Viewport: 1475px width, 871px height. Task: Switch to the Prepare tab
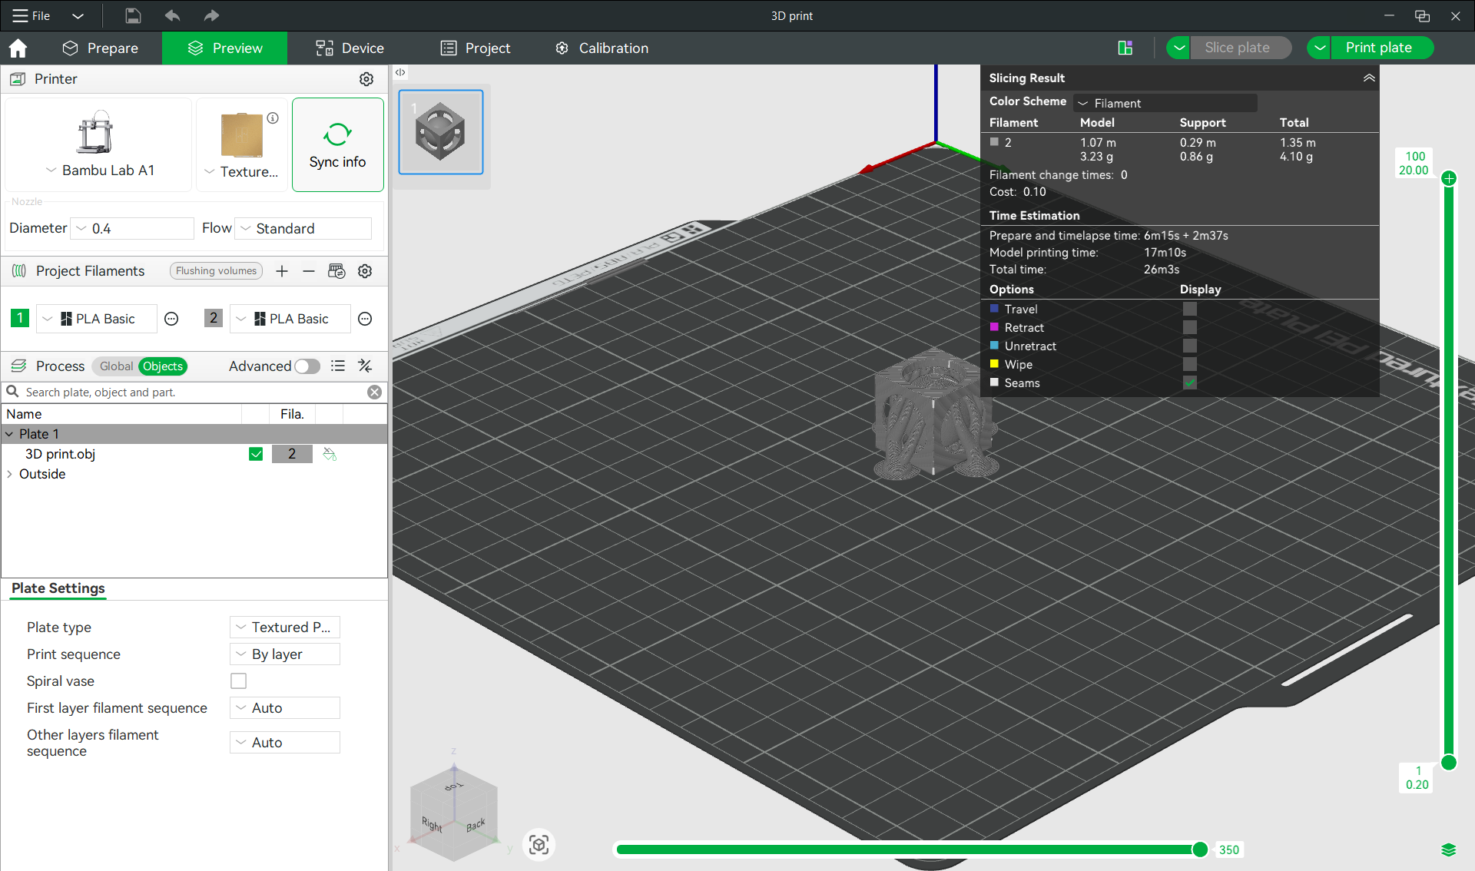[101, 48]
